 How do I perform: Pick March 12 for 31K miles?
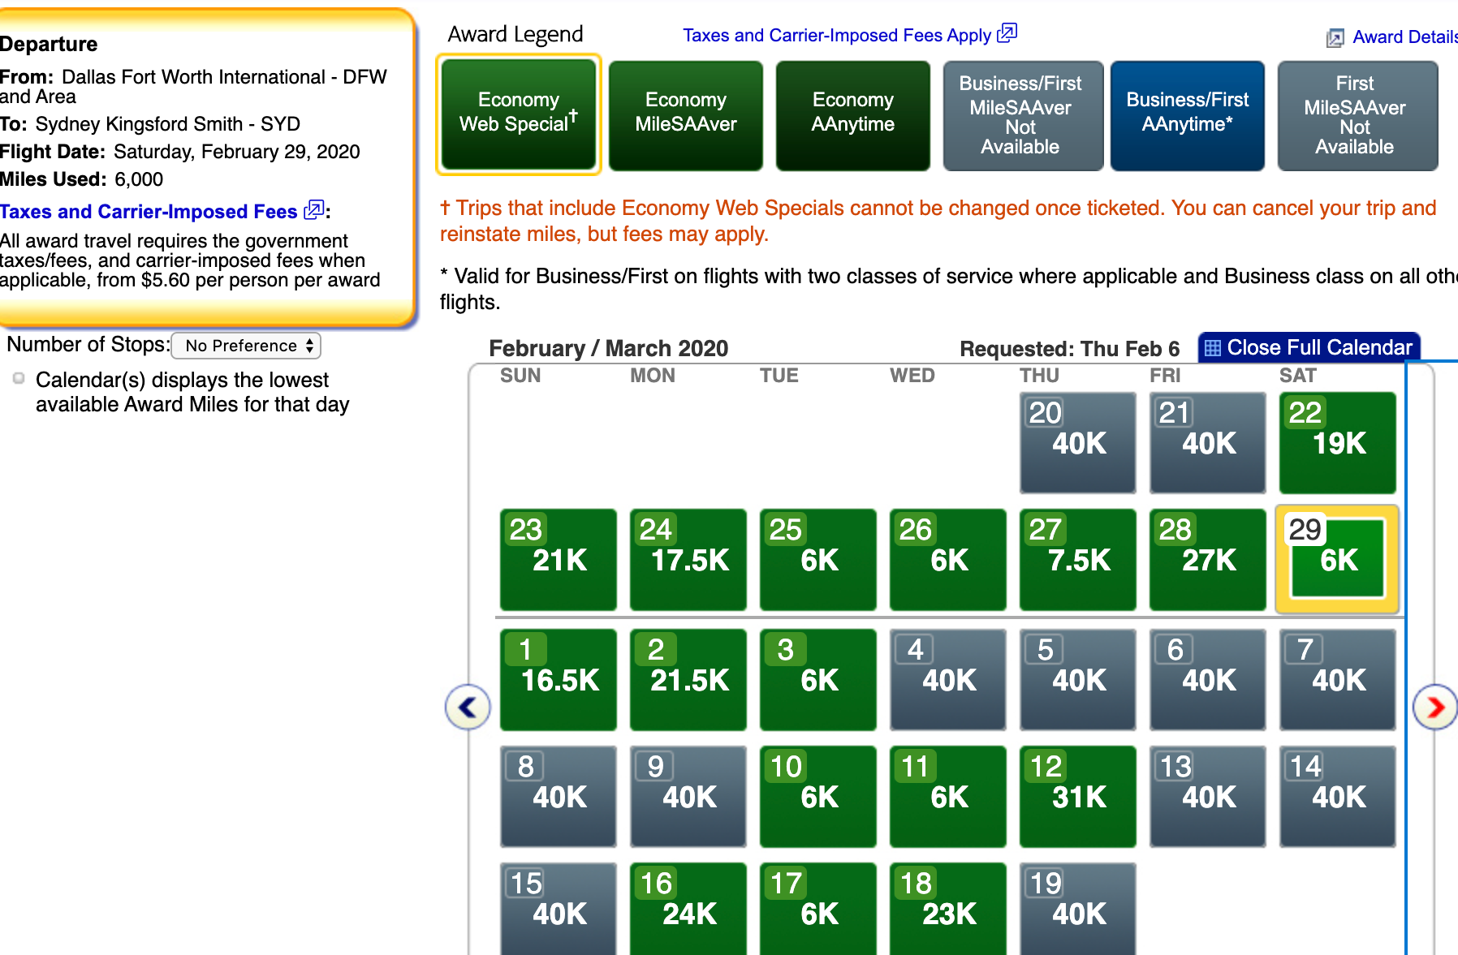coord(1077,797)
